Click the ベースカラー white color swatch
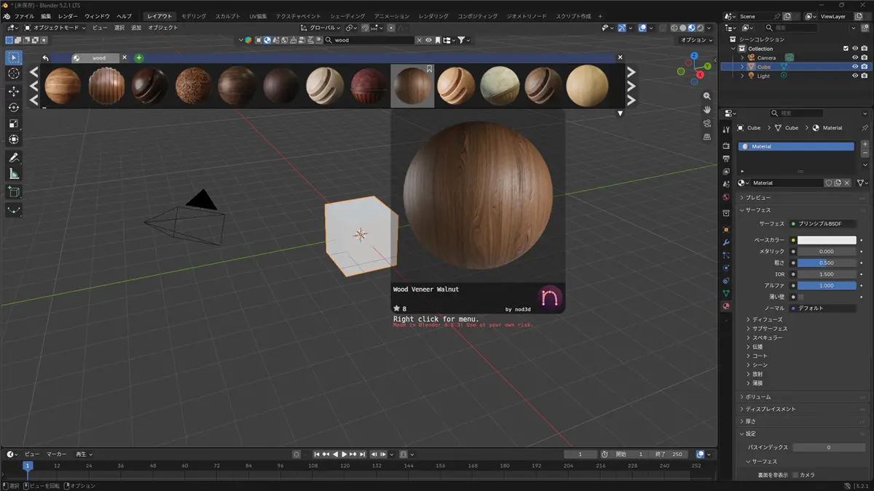 tap(827, 240)
